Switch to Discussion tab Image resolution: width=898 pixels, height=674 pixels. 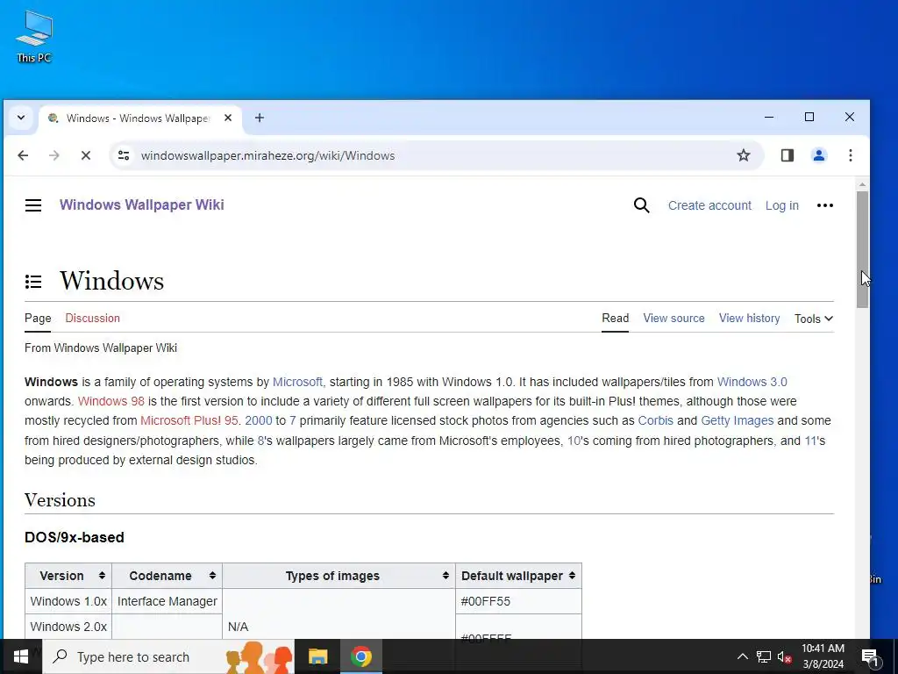tap(92, 318)
